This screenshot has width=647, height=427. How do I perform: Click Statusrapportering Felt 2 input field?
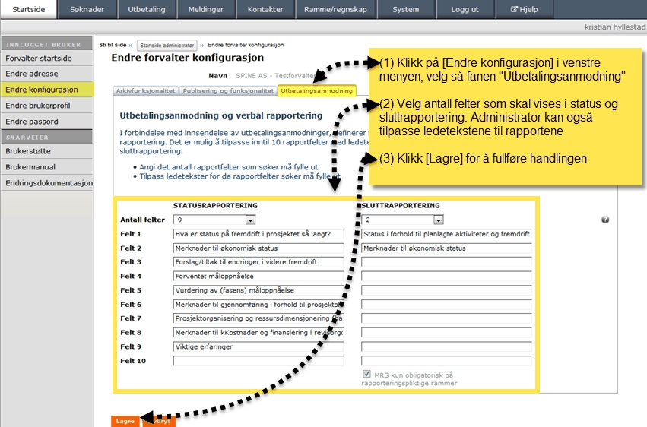tap(258, 248)
